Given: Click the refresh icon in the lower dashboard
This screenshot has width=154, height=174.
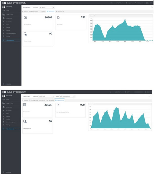Looking at the screenshot, I should tap(150, 96).
